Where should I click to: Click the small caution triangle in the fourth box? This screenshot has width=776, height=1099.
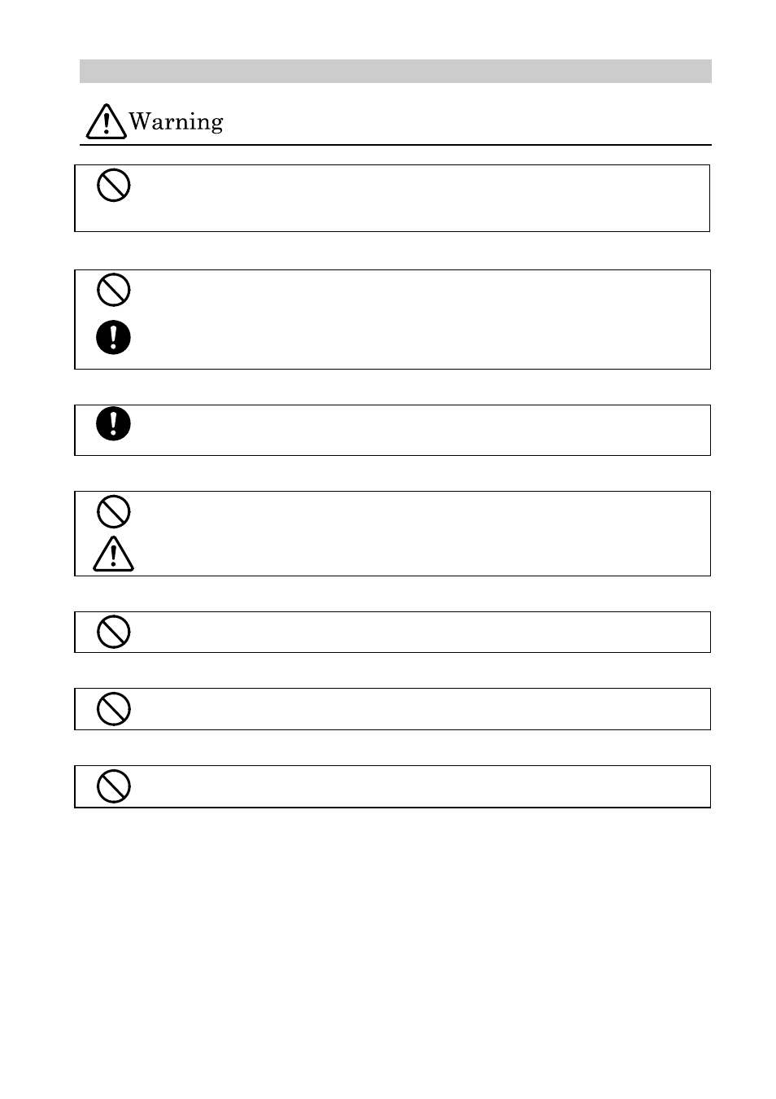(114, 554)
